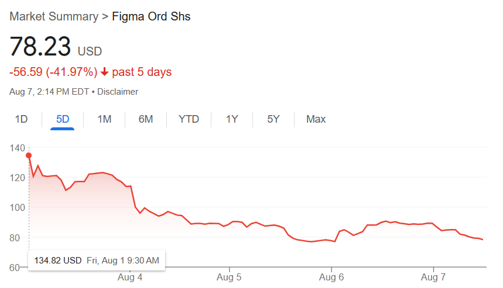The height and width of the screenshot is (288, 503).
Task: Click the red data point marker
Action: tap(29, 155)
